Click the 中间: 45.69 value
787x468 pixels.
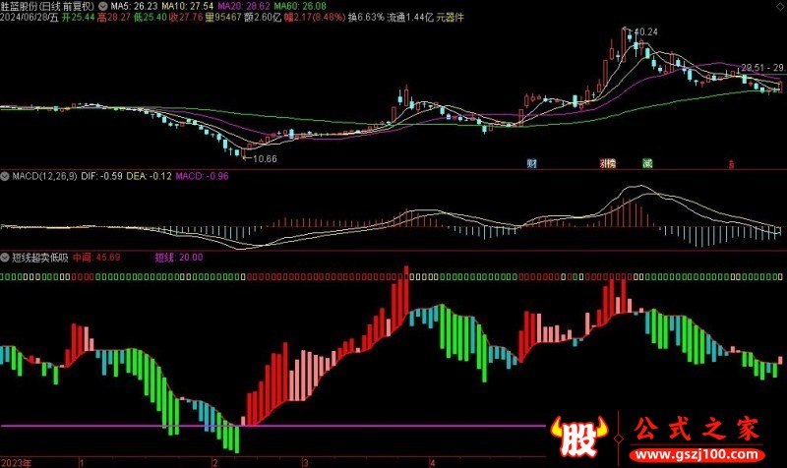(96, 258)
